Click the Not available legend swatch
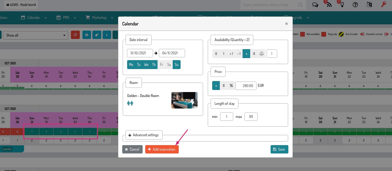Viewport: 392px width, 171px height. [x=303, y=34]
